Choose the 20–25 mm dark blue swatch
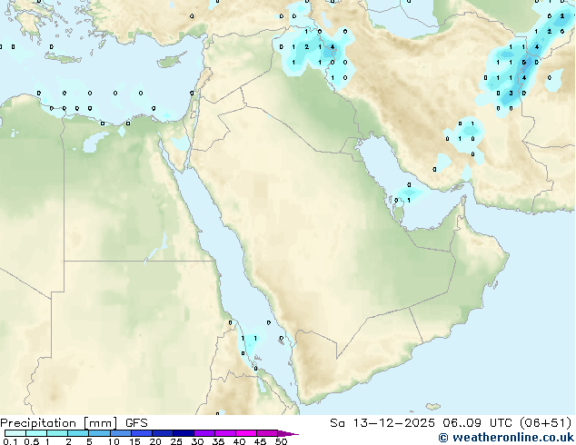 coord(163,433)
